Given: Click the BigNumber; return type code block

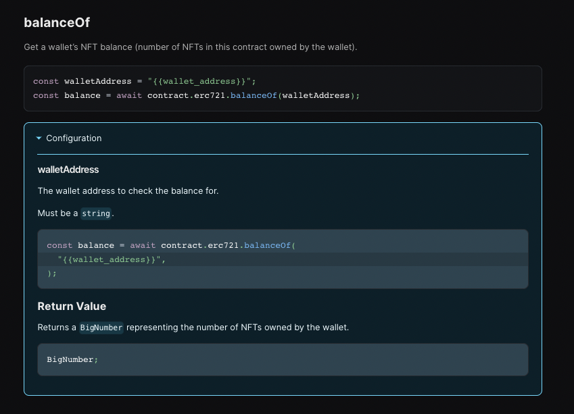Looking at the screenshot, I should click(72, 359).
